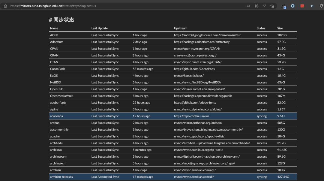Click the 同步状态 section heading

tap(61, 20)
